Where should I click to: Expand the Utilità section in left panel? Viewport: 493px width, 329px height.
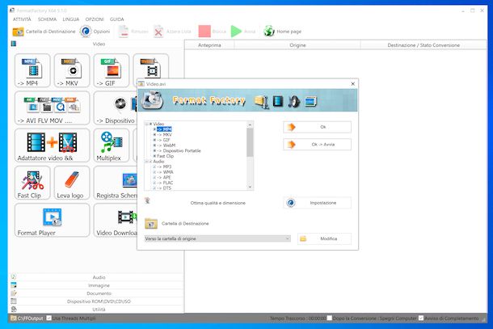(97, 310)
